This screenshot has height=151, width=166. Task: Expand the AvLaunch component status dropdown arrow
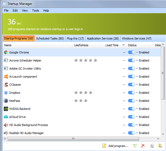tap(137, 76)
